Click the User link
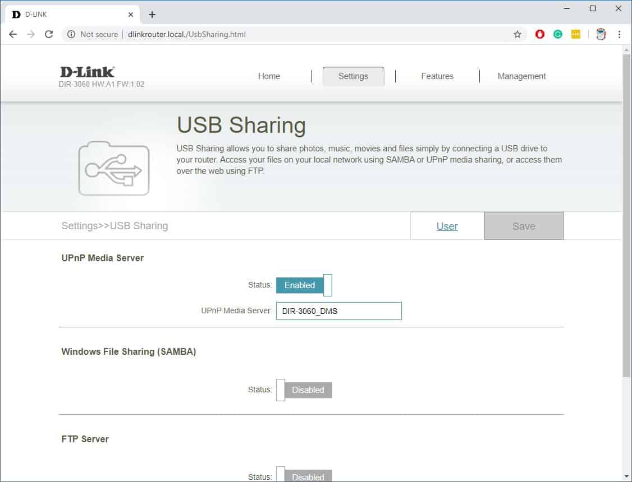Image resolution: width=632 pixels, height=482 pixels. 447,226
